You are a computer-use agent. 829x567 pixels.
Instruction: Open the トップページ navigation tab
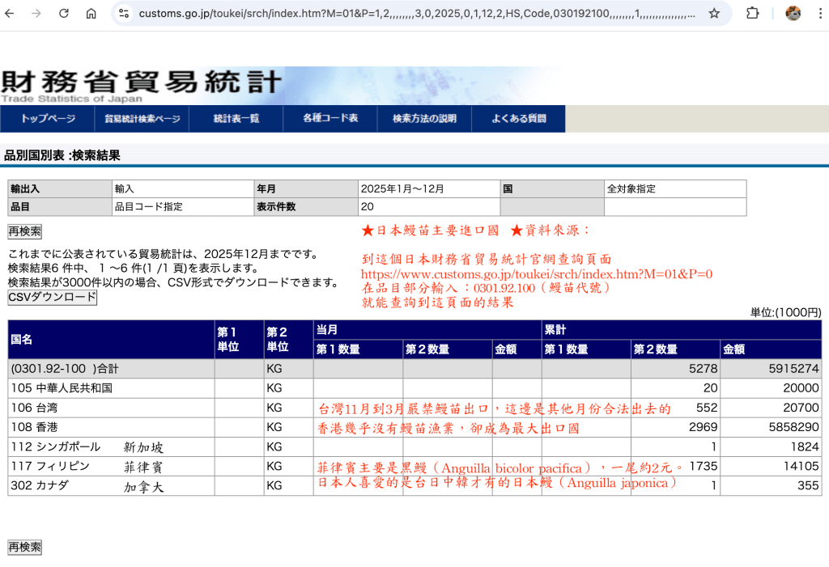click(x=48, y=119)
